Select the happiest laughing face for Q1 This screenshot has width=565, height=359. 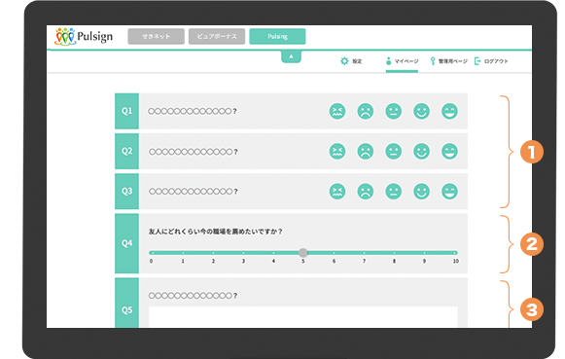click(x=449, y=111)
